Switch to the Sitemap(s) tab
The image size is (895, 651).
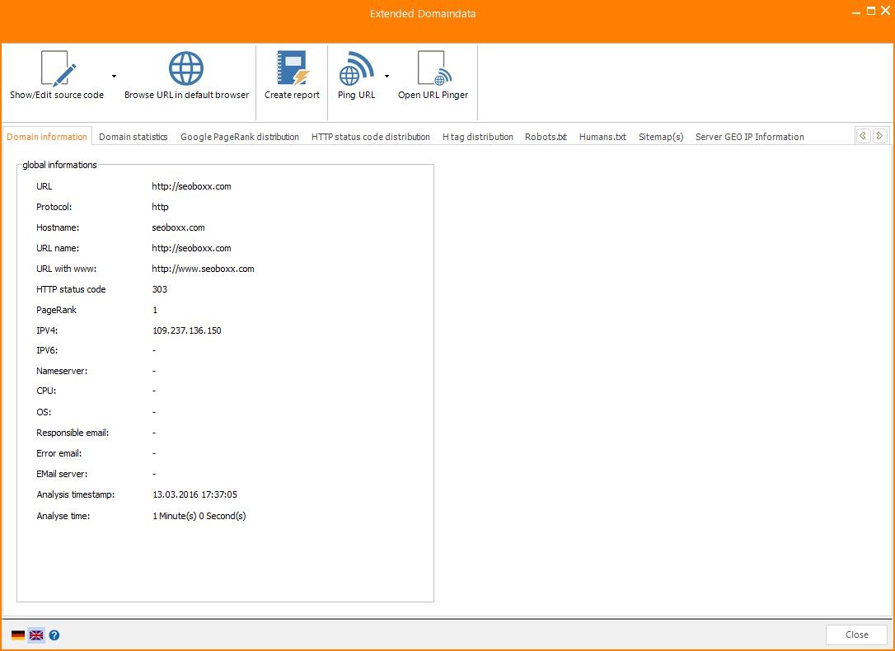click(661, 137)
